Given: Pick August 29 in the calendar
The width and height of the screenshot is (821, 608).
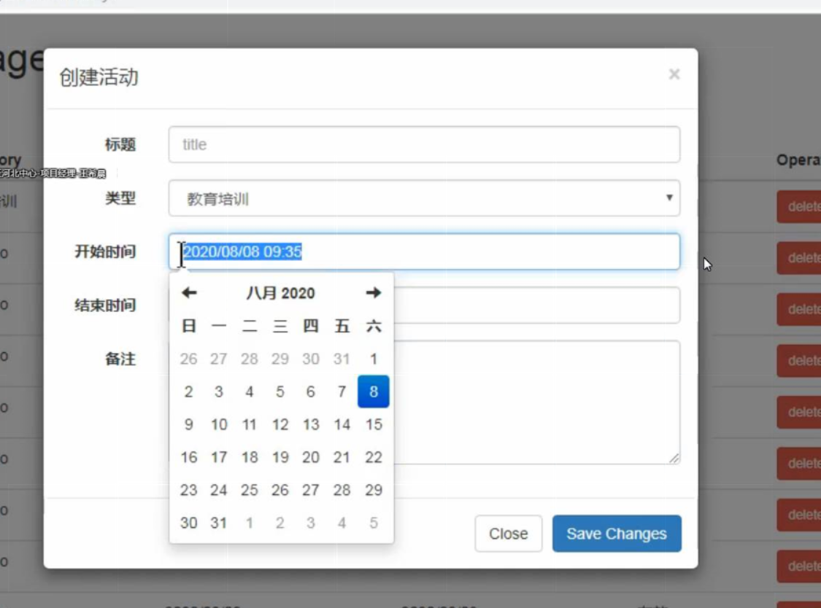Looking at the screenshot, I should tap(374, 490).
